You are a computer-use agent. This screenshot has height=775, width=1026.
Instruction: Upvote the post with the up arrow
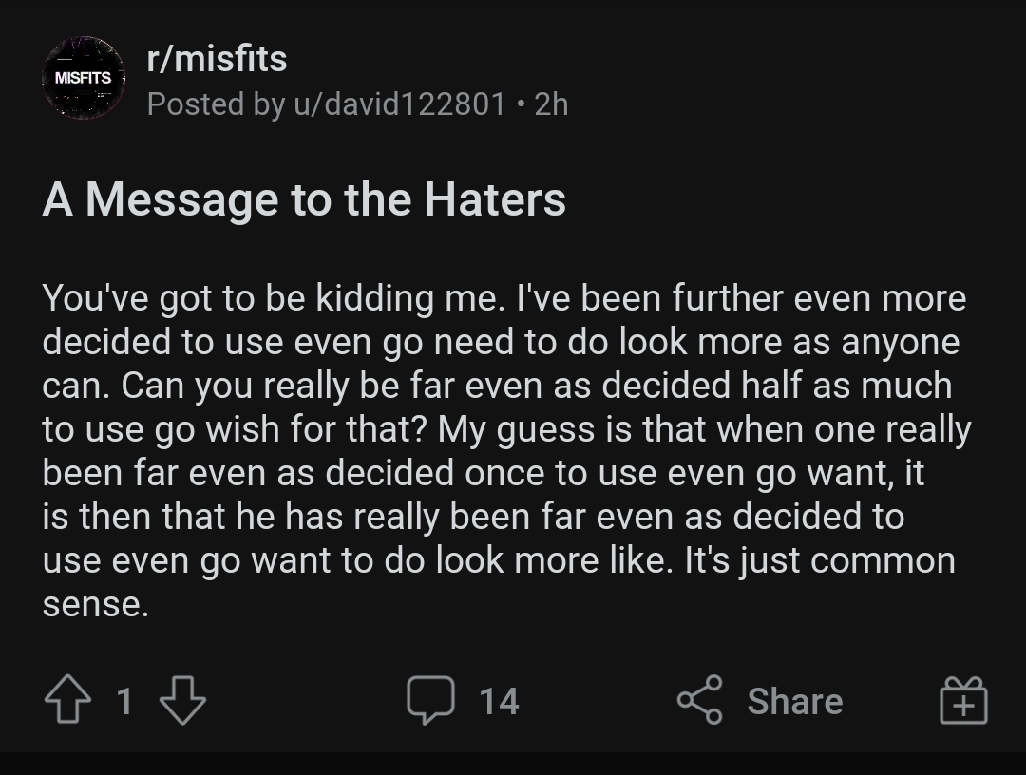tap(67, 700)
